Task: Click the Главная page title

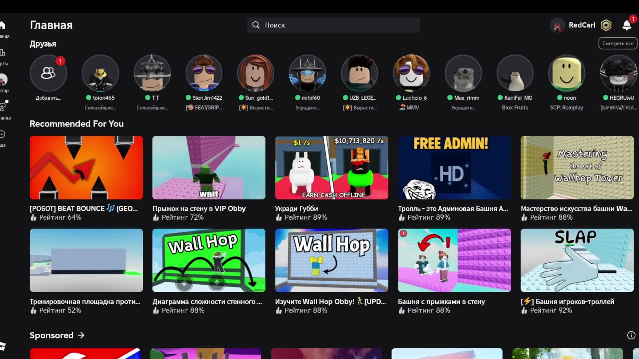Action: [51, 25]
